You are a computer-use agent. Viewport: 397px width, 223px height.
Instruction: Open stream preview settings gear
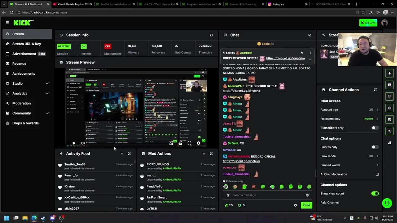point(198,143)
